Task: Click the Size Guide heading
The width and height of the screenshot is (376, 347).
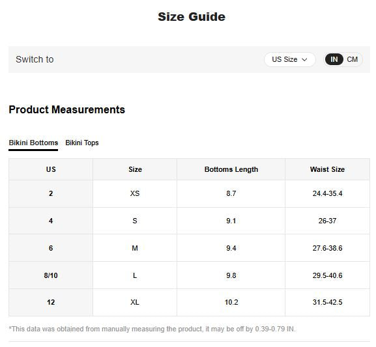Action: (x=192, y=17)
